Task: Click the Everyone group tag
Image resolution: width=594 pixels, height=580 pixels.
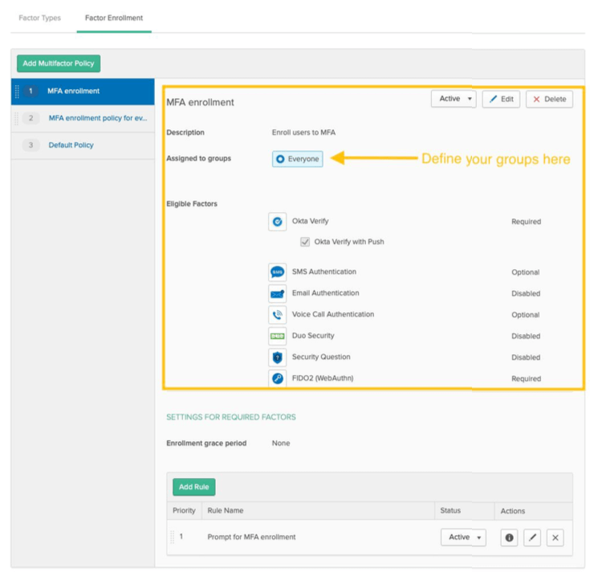Action: pos(298,159)
